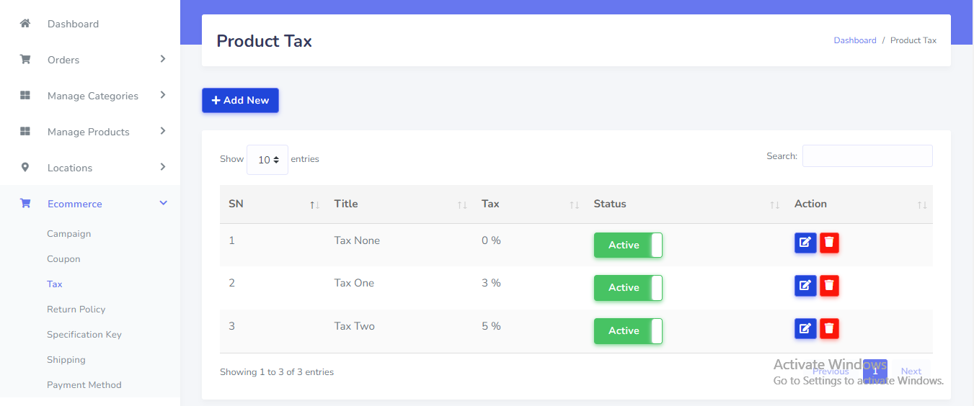Toggle the Active status of Tax None
This screenshot has height=406, width=974.
point(628,245)
